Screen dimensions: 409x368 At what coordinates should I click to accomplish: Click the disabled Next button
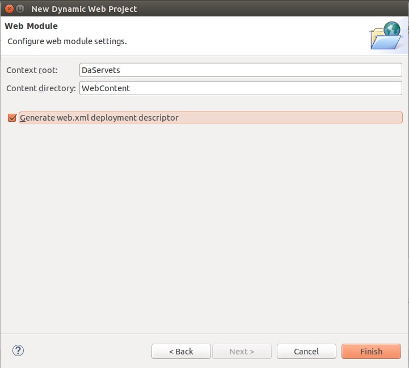click(242, 351)
